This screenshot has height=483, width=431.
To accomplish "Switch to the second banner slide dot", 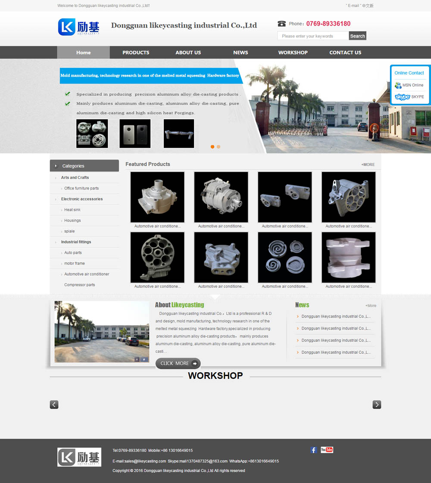I will (x=219, y=147).
